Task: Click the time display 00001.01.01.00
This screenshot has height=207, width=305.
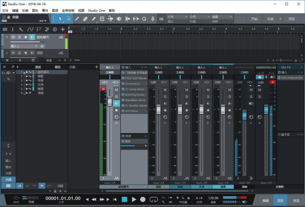Action: click(x=63, y=198)
